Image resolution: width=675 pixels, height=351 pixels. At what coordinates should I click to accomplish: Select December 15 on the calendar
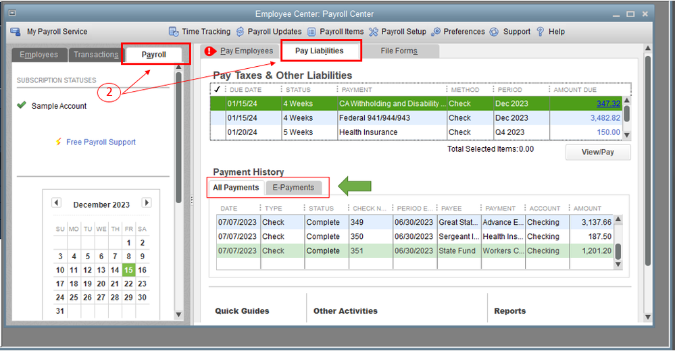(x=128, y=270)
